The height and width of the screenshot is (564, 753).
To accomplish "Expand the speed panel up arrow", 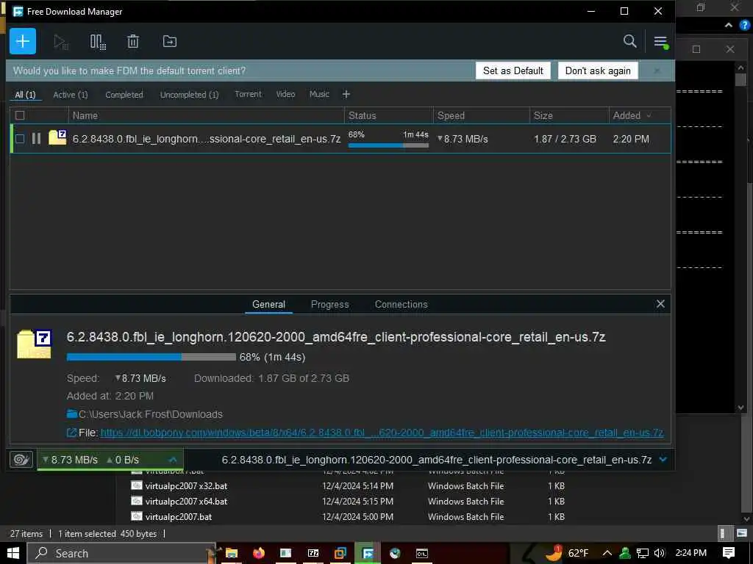I will point(173,460).
